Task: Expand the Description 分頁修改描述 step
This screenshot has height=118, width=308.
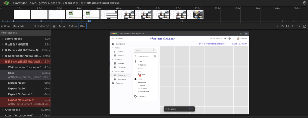Action: tap(2, 56)
